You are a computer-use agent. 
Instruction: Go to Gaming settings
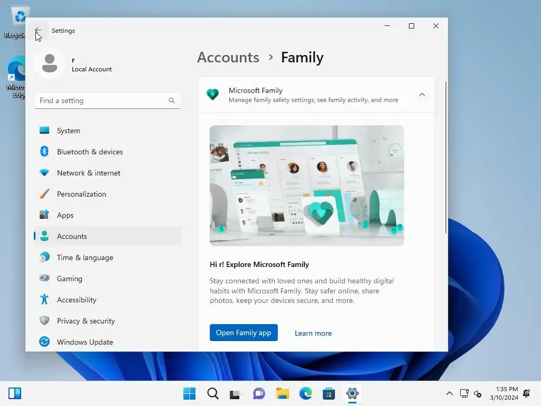[x=108, y=278]
